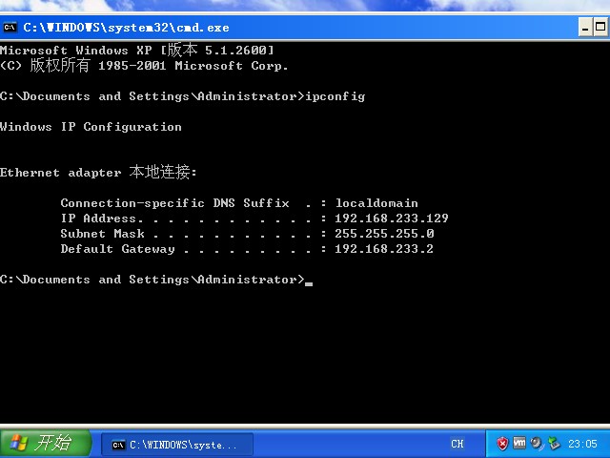610x458 pixels.
Task: Select the C:\WINDOWS\syste... taskbar button
Action: pyautogui.click(x=177, y=445)
